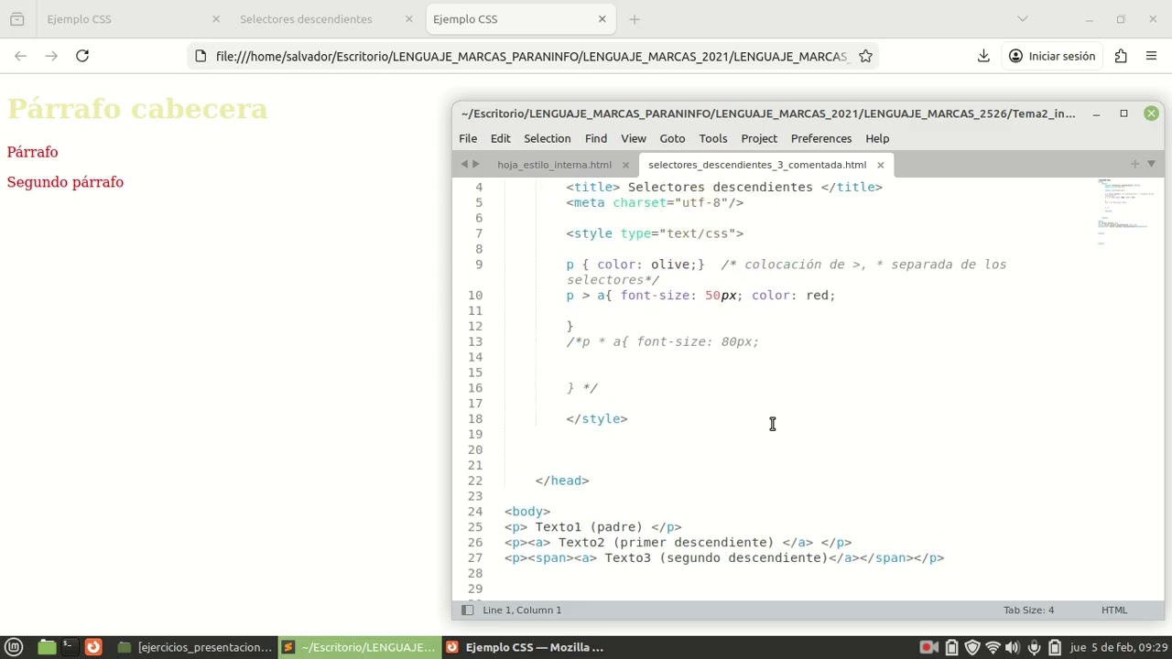Click the 'Iniciar sesión' account button
Viewport: 1172px width, 659px height.
click(1051, 56)
